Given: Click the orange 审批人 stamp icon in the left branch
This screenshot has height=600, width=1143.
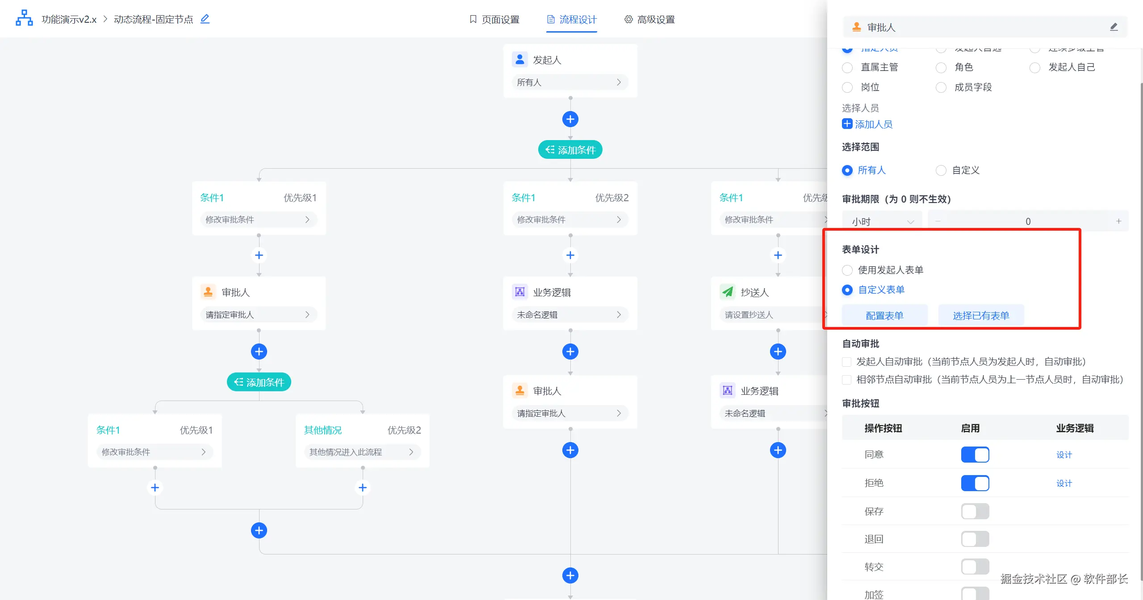Looking at the screenshot, I should [208, 292].
